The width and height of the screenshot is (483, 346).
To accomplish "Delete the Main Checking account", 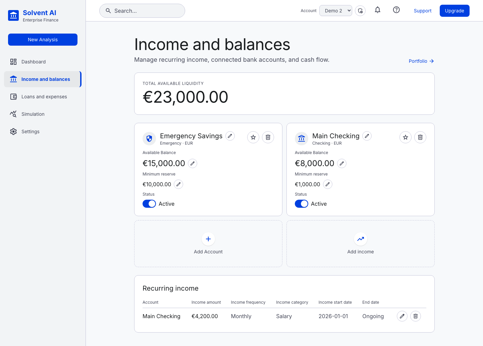I will pos(420,137).
